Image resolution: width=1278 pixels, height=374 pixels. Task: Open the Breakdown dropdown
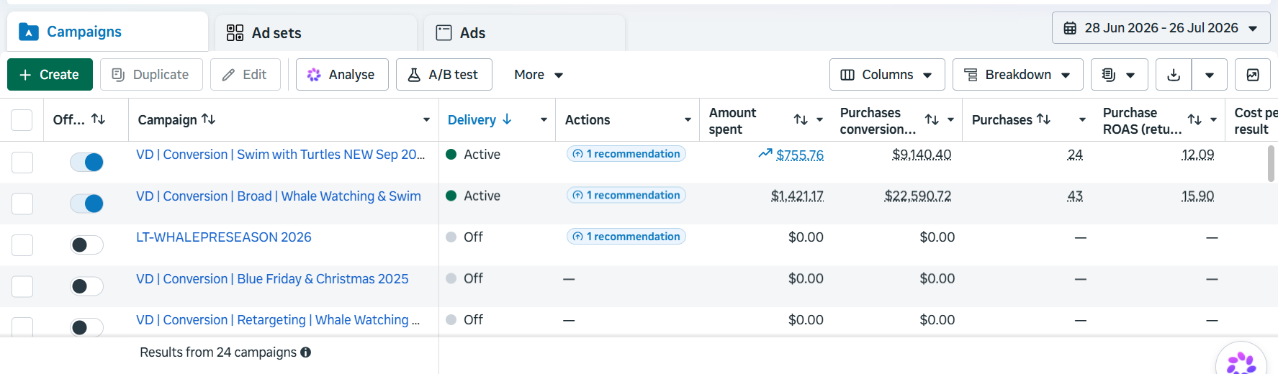point(1017,75)
